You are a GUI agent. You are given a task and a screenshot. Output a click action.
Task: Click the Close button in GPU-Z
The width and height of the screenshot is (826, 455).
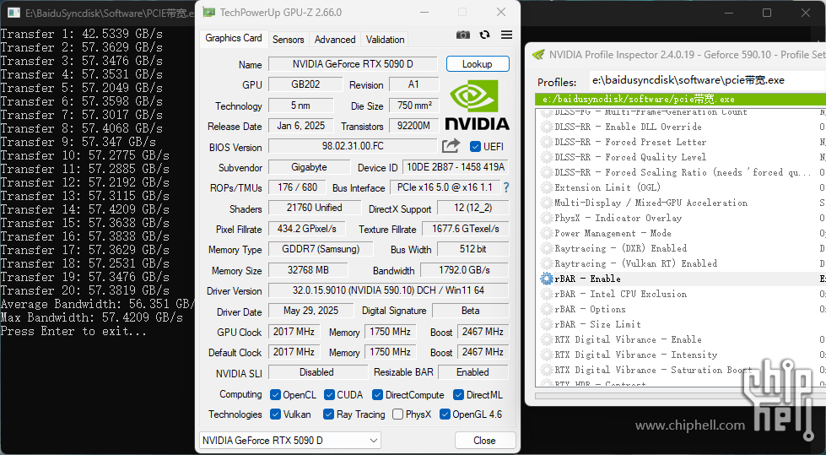484,441
